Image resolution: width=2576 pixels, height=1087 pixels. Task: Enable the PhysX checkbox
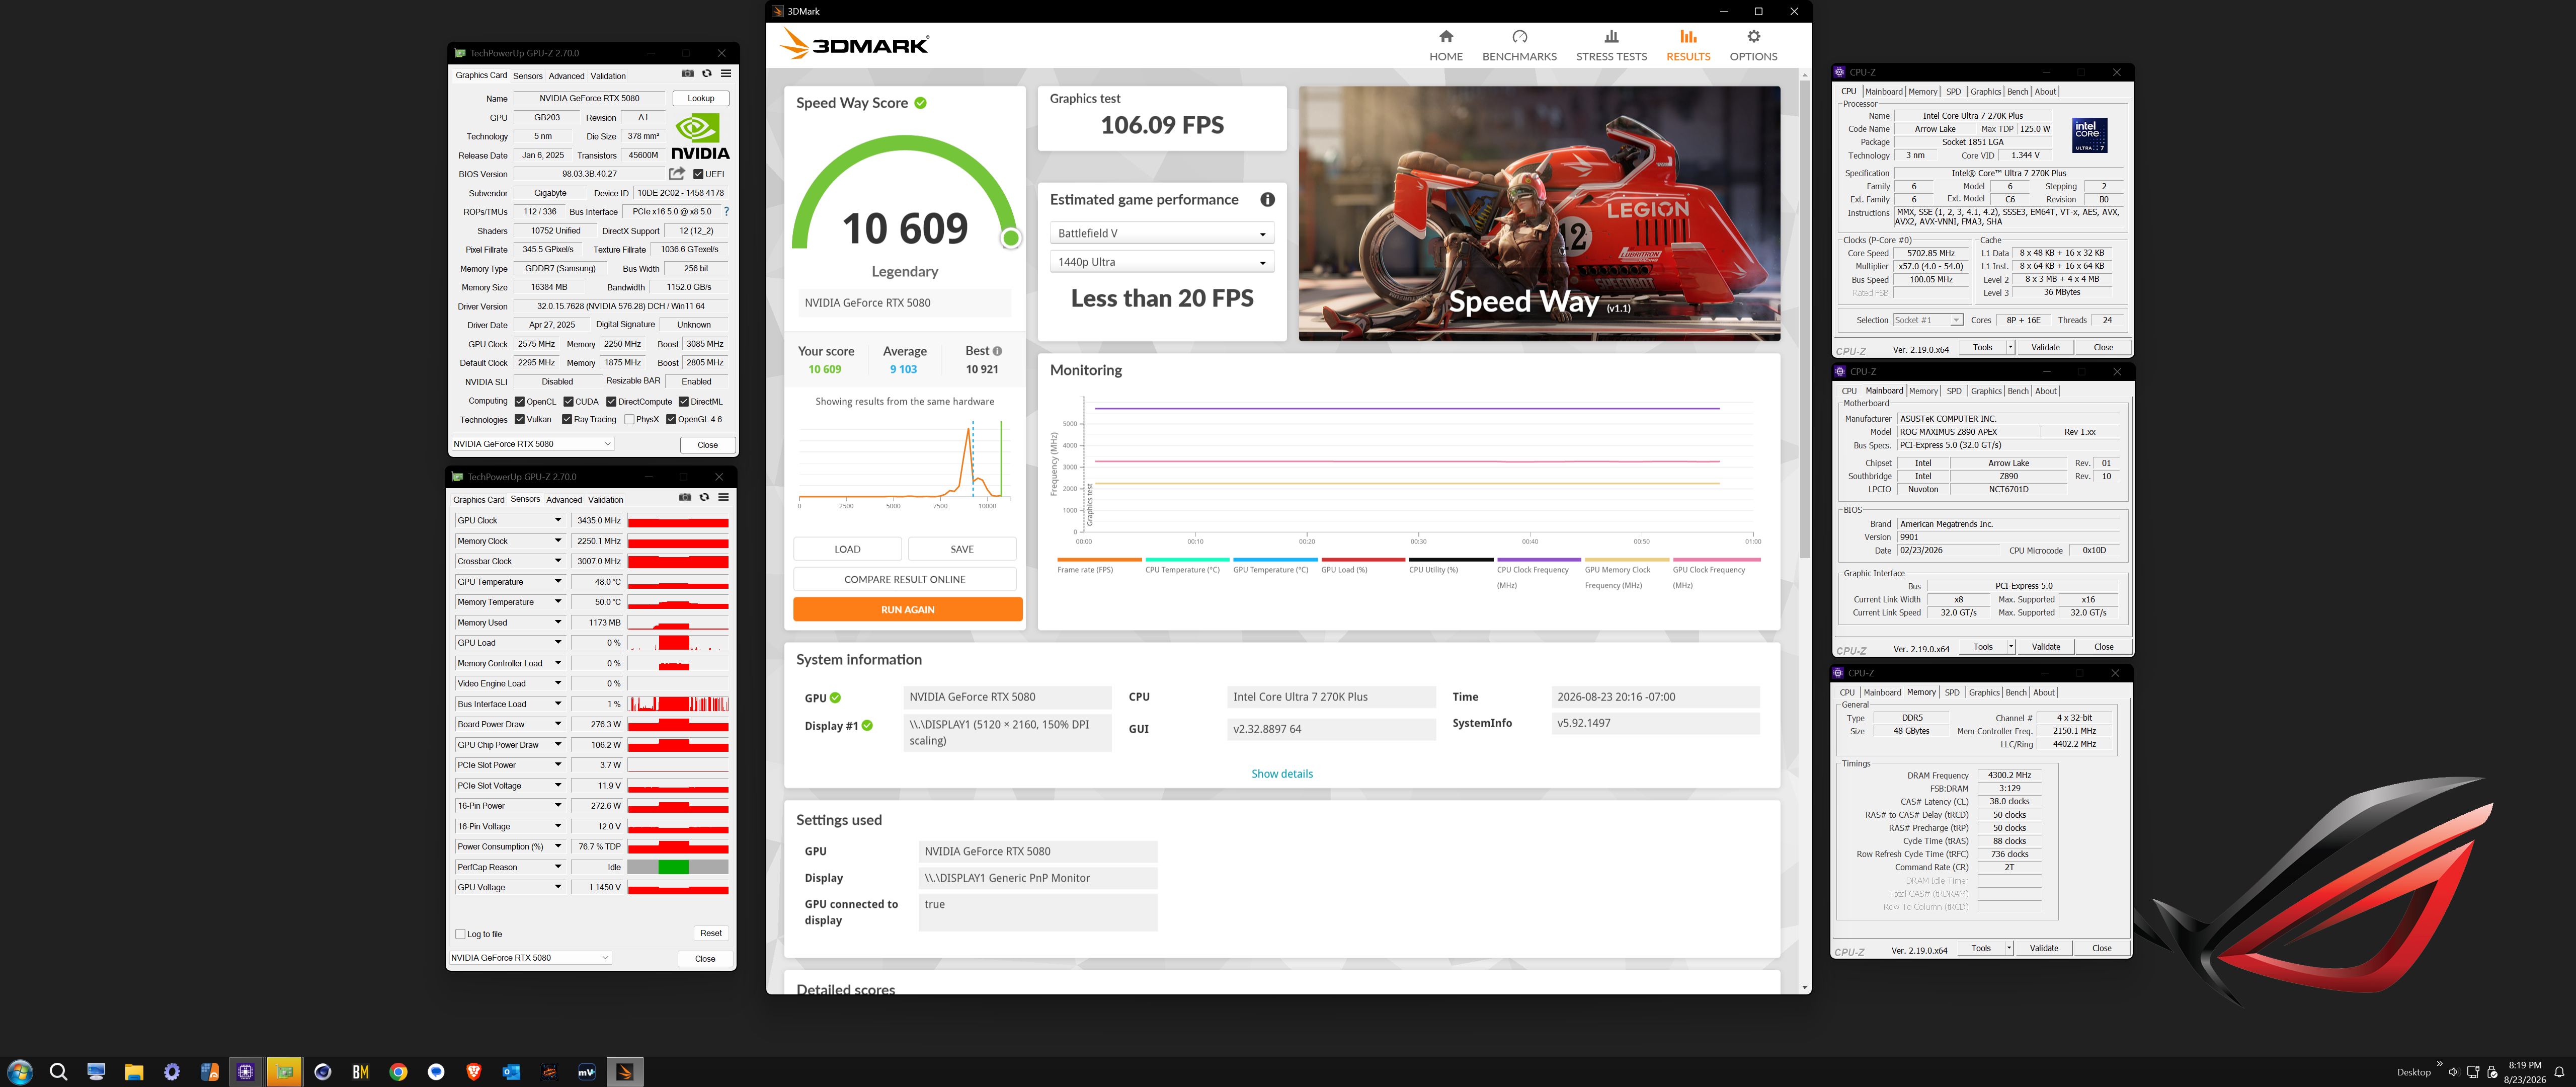[629, 420]
